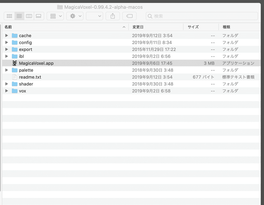
Task: Toggle the sort direction arrow in 名前 column
Action: click(124, 27)
